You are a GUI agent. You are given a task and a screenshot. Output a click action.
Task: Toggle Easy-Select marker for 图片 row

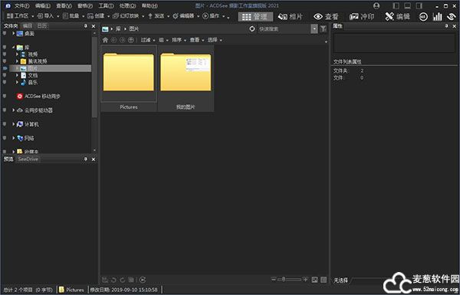(5, 68)
